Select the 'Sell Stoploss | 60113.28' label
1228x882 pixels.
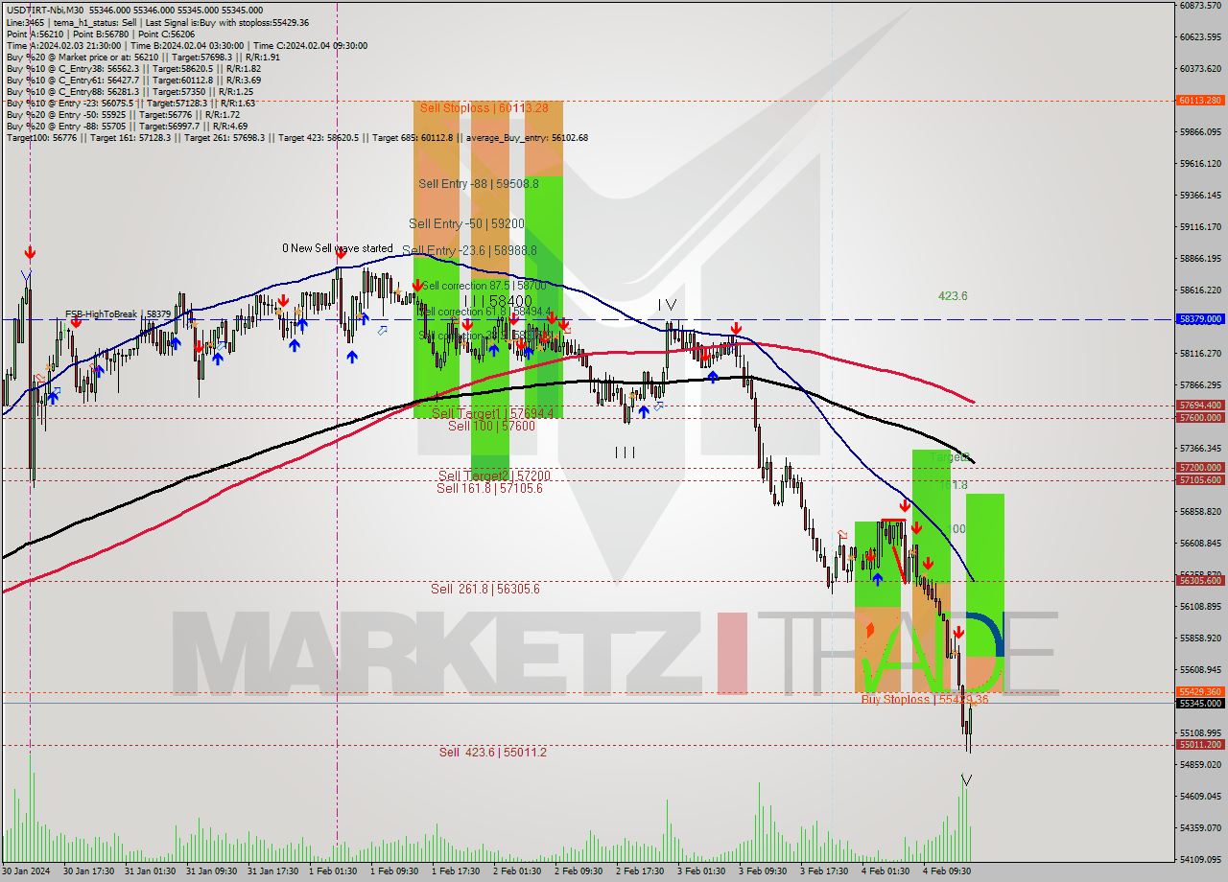point(484,108)
